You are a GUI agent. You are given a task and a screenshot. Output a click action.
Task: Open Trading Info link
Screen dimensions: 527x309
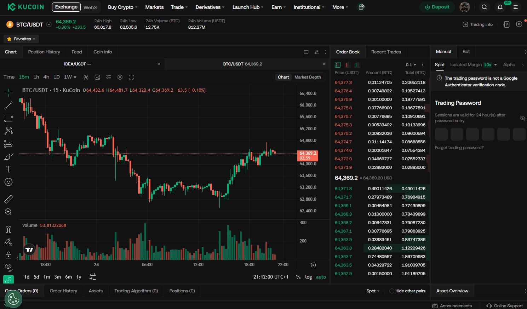[478, 24]
